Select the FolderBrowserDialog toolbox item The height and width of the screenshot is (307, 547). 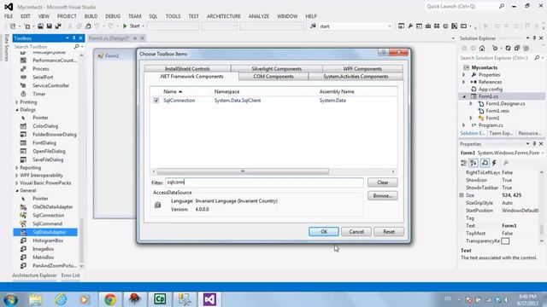pos(55,135)
